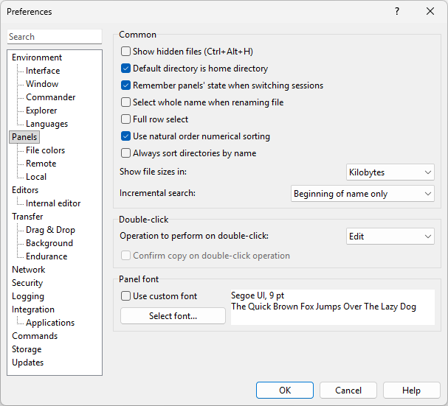This screenshot has height=406, width=448.
Task: Open double-click operation dropdown
Action: (x=390, y=237)
